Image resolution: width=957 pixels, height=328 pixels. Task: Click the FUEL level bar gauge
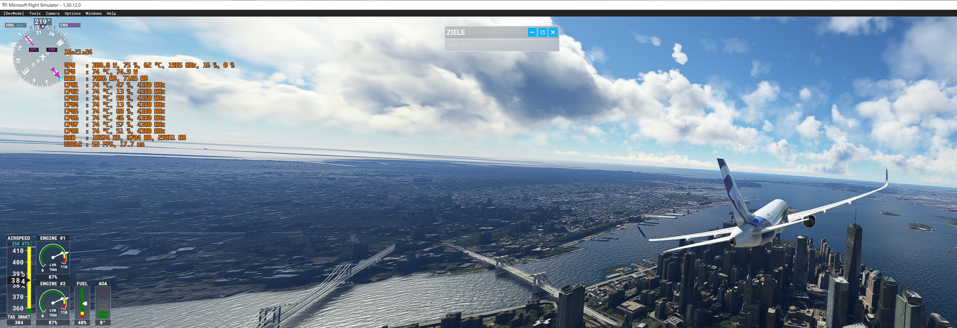point(82,303)
